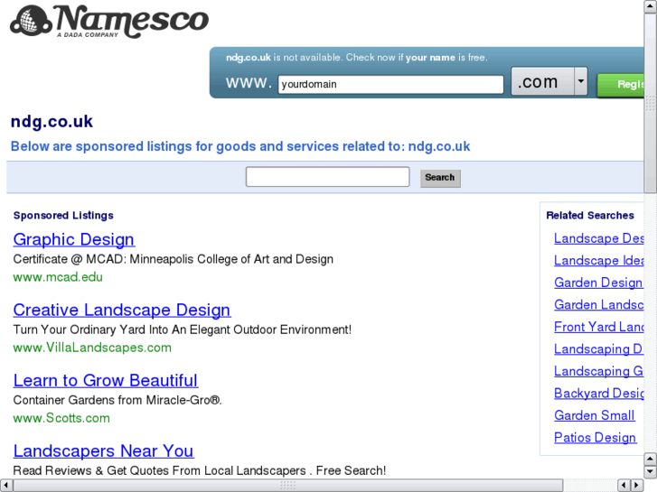The image size is (657, 492).
Task: Click the horizontal scrollbar left arrow
Action: pyautogui.click(x=5, y=486)
